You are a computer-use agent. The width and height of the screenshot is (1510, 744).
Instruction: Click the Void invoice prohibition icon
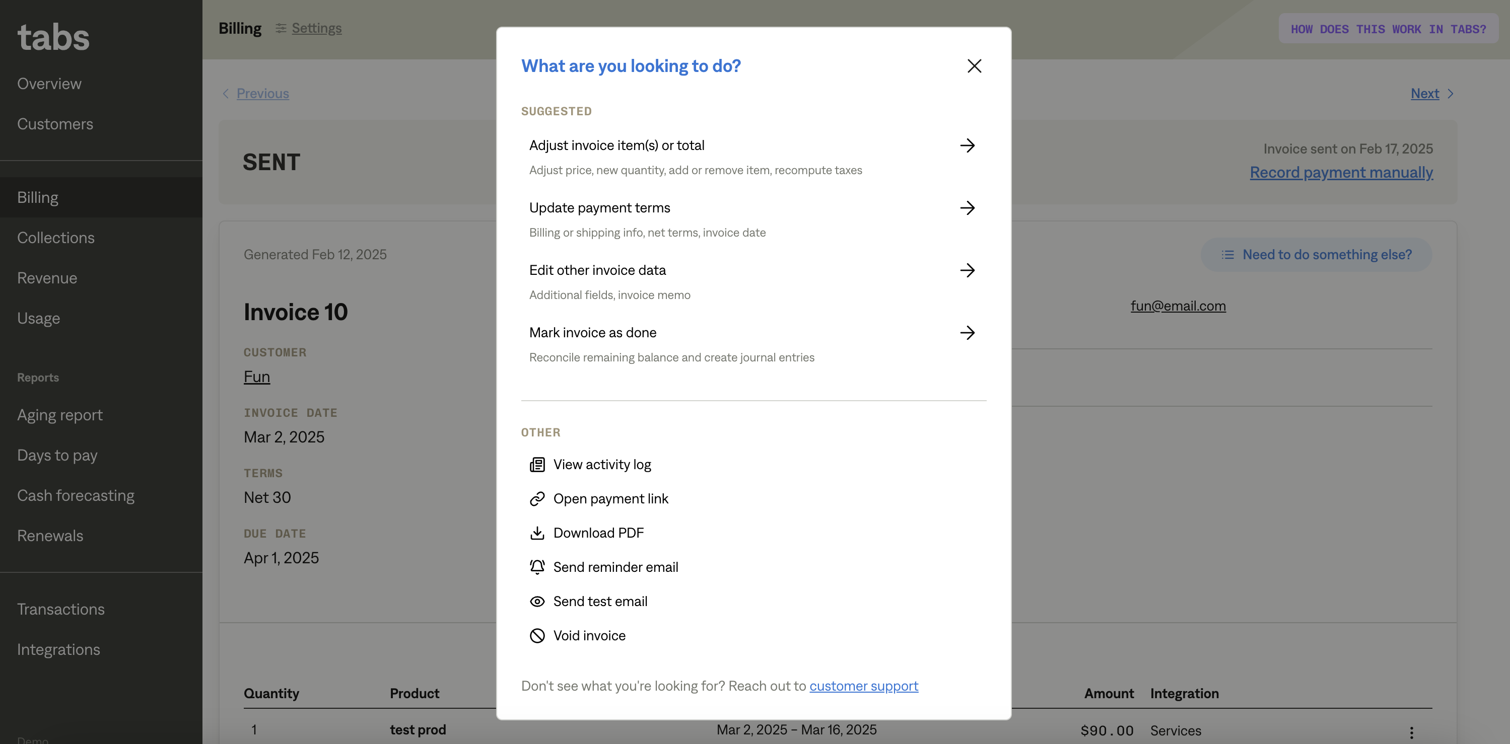tap(537, 636)
